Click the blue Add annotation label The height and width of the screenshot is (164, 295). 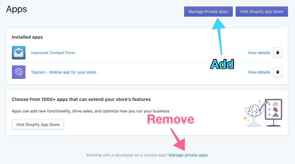(x=222, y=65)
